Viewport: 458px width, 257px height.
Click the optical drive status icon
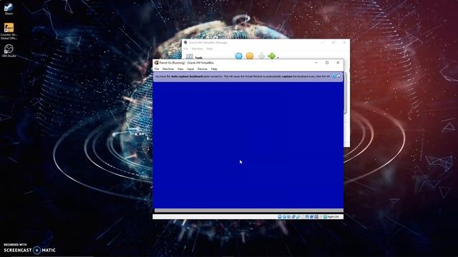point(285,217)
